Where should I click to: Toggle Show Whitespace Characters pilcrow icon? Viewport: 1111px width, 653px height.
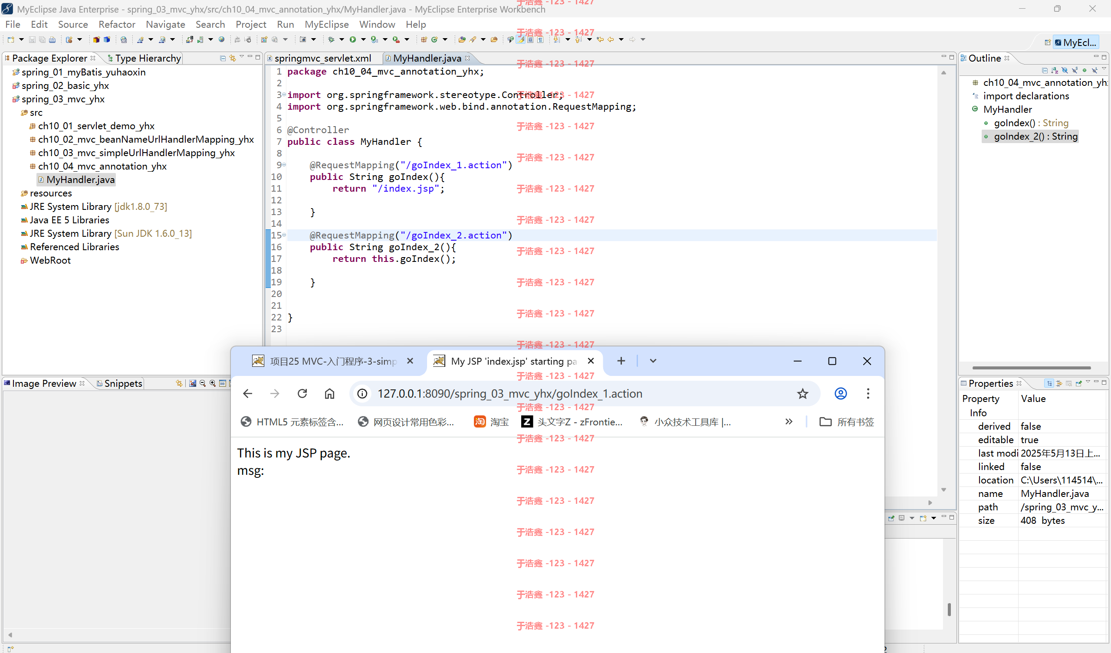[x=540, y=39]
